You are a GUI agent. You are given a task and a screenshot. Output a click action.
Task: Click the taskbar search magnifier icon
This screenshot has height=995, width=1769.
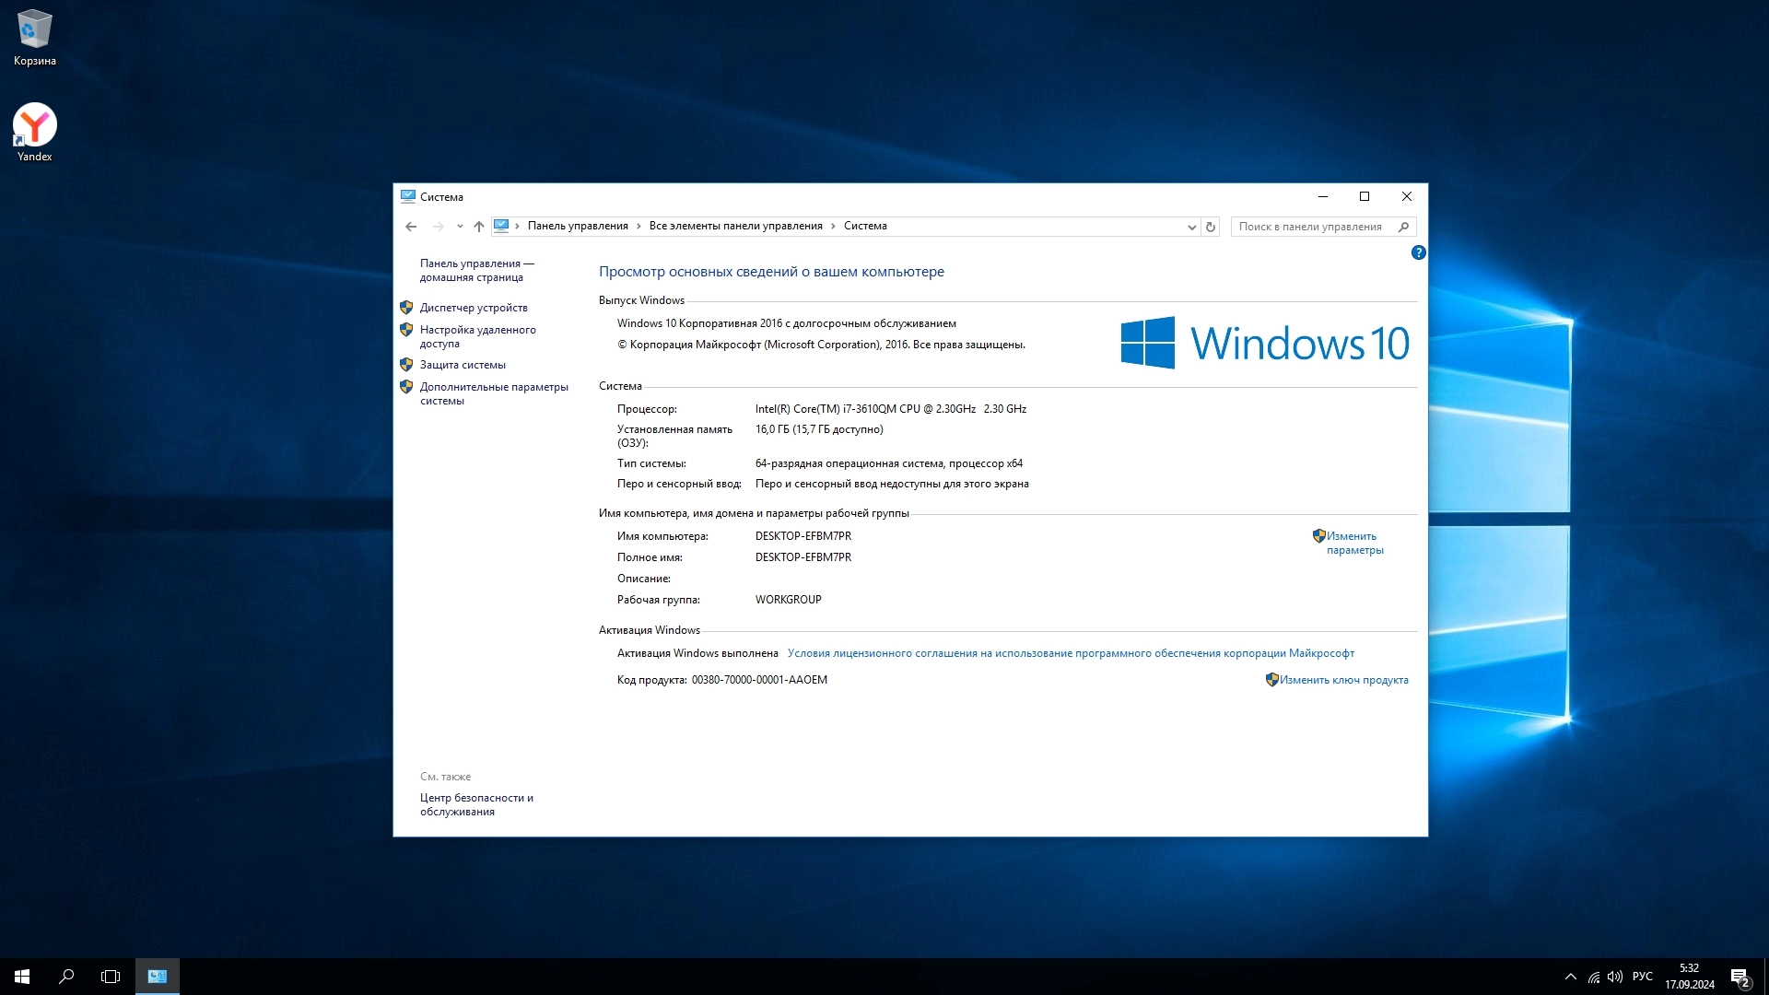[66, 977]
